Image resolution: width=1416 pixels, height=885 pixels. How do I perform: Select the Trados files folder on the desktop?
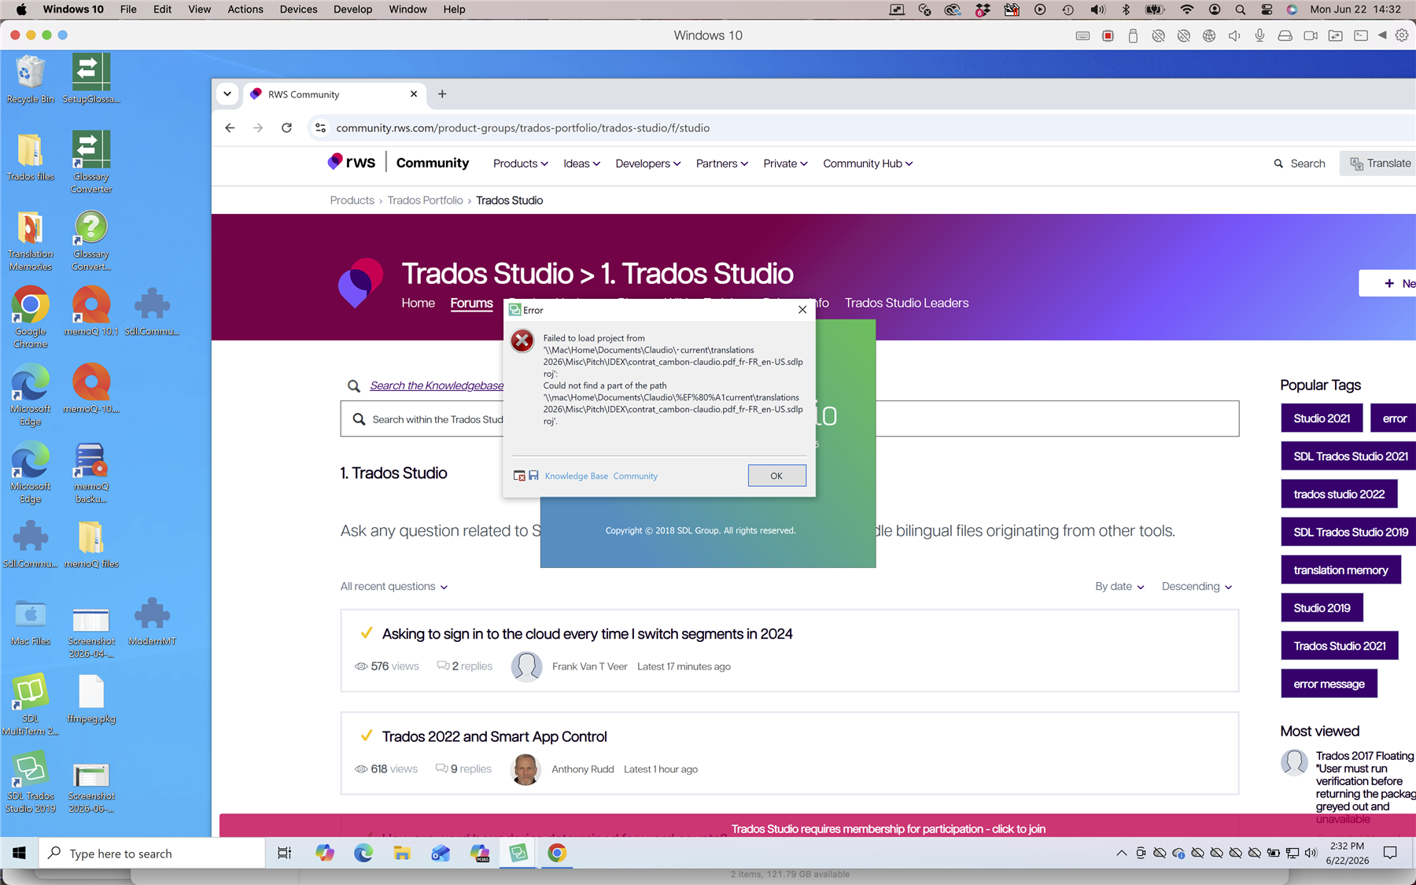pos(30,157)
